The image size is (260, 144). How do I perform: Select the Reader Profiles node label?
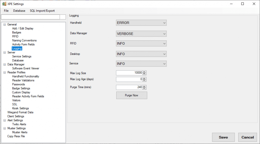tap(17, 72)
